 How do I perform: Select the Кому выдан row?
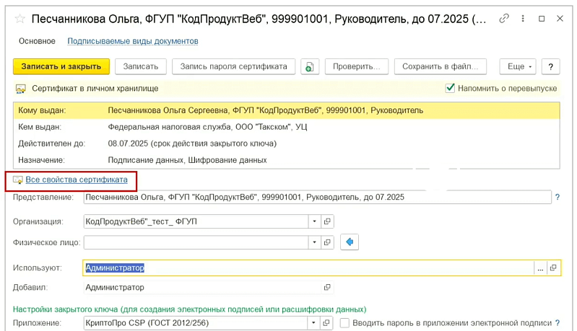287,110
